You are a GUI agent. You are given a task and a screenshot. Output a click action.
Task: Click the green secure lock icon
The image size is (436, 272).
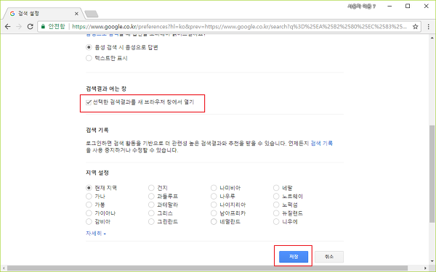click(43, 26)
